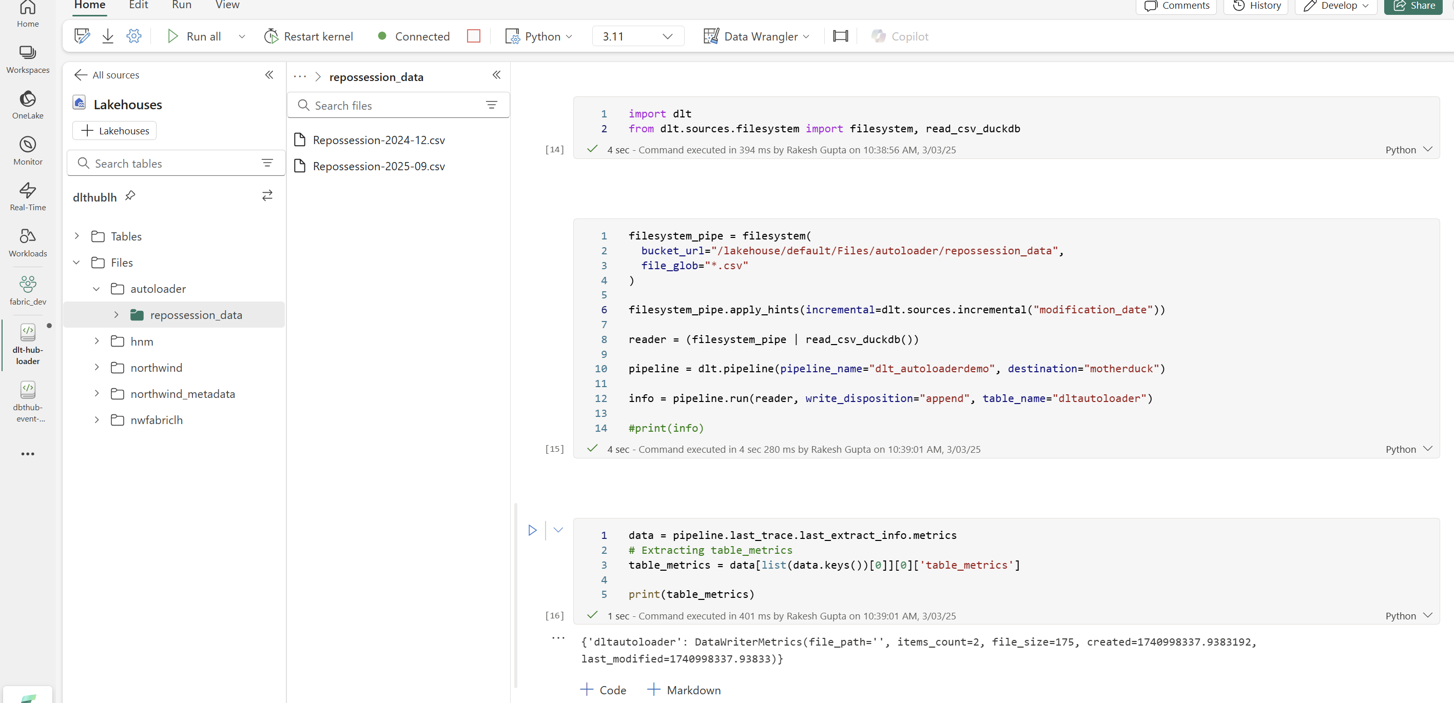Open notebook settings with the gear icon
Viewport: 1454px width, 703px height.
tap(134, 35)
